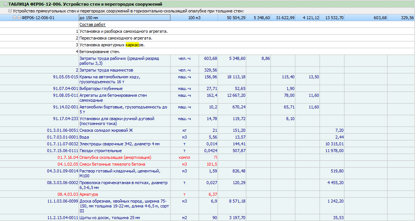
Task: Click 'Вибраторы глубинные' name
Action: [x=101, y=88]
